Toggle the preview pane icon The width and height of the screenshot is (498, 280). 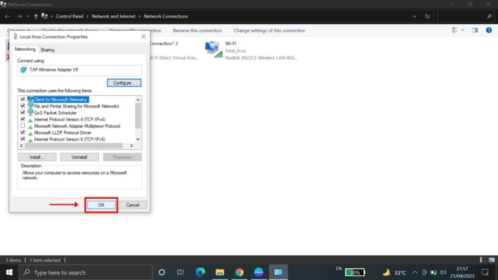click(475, 30)
